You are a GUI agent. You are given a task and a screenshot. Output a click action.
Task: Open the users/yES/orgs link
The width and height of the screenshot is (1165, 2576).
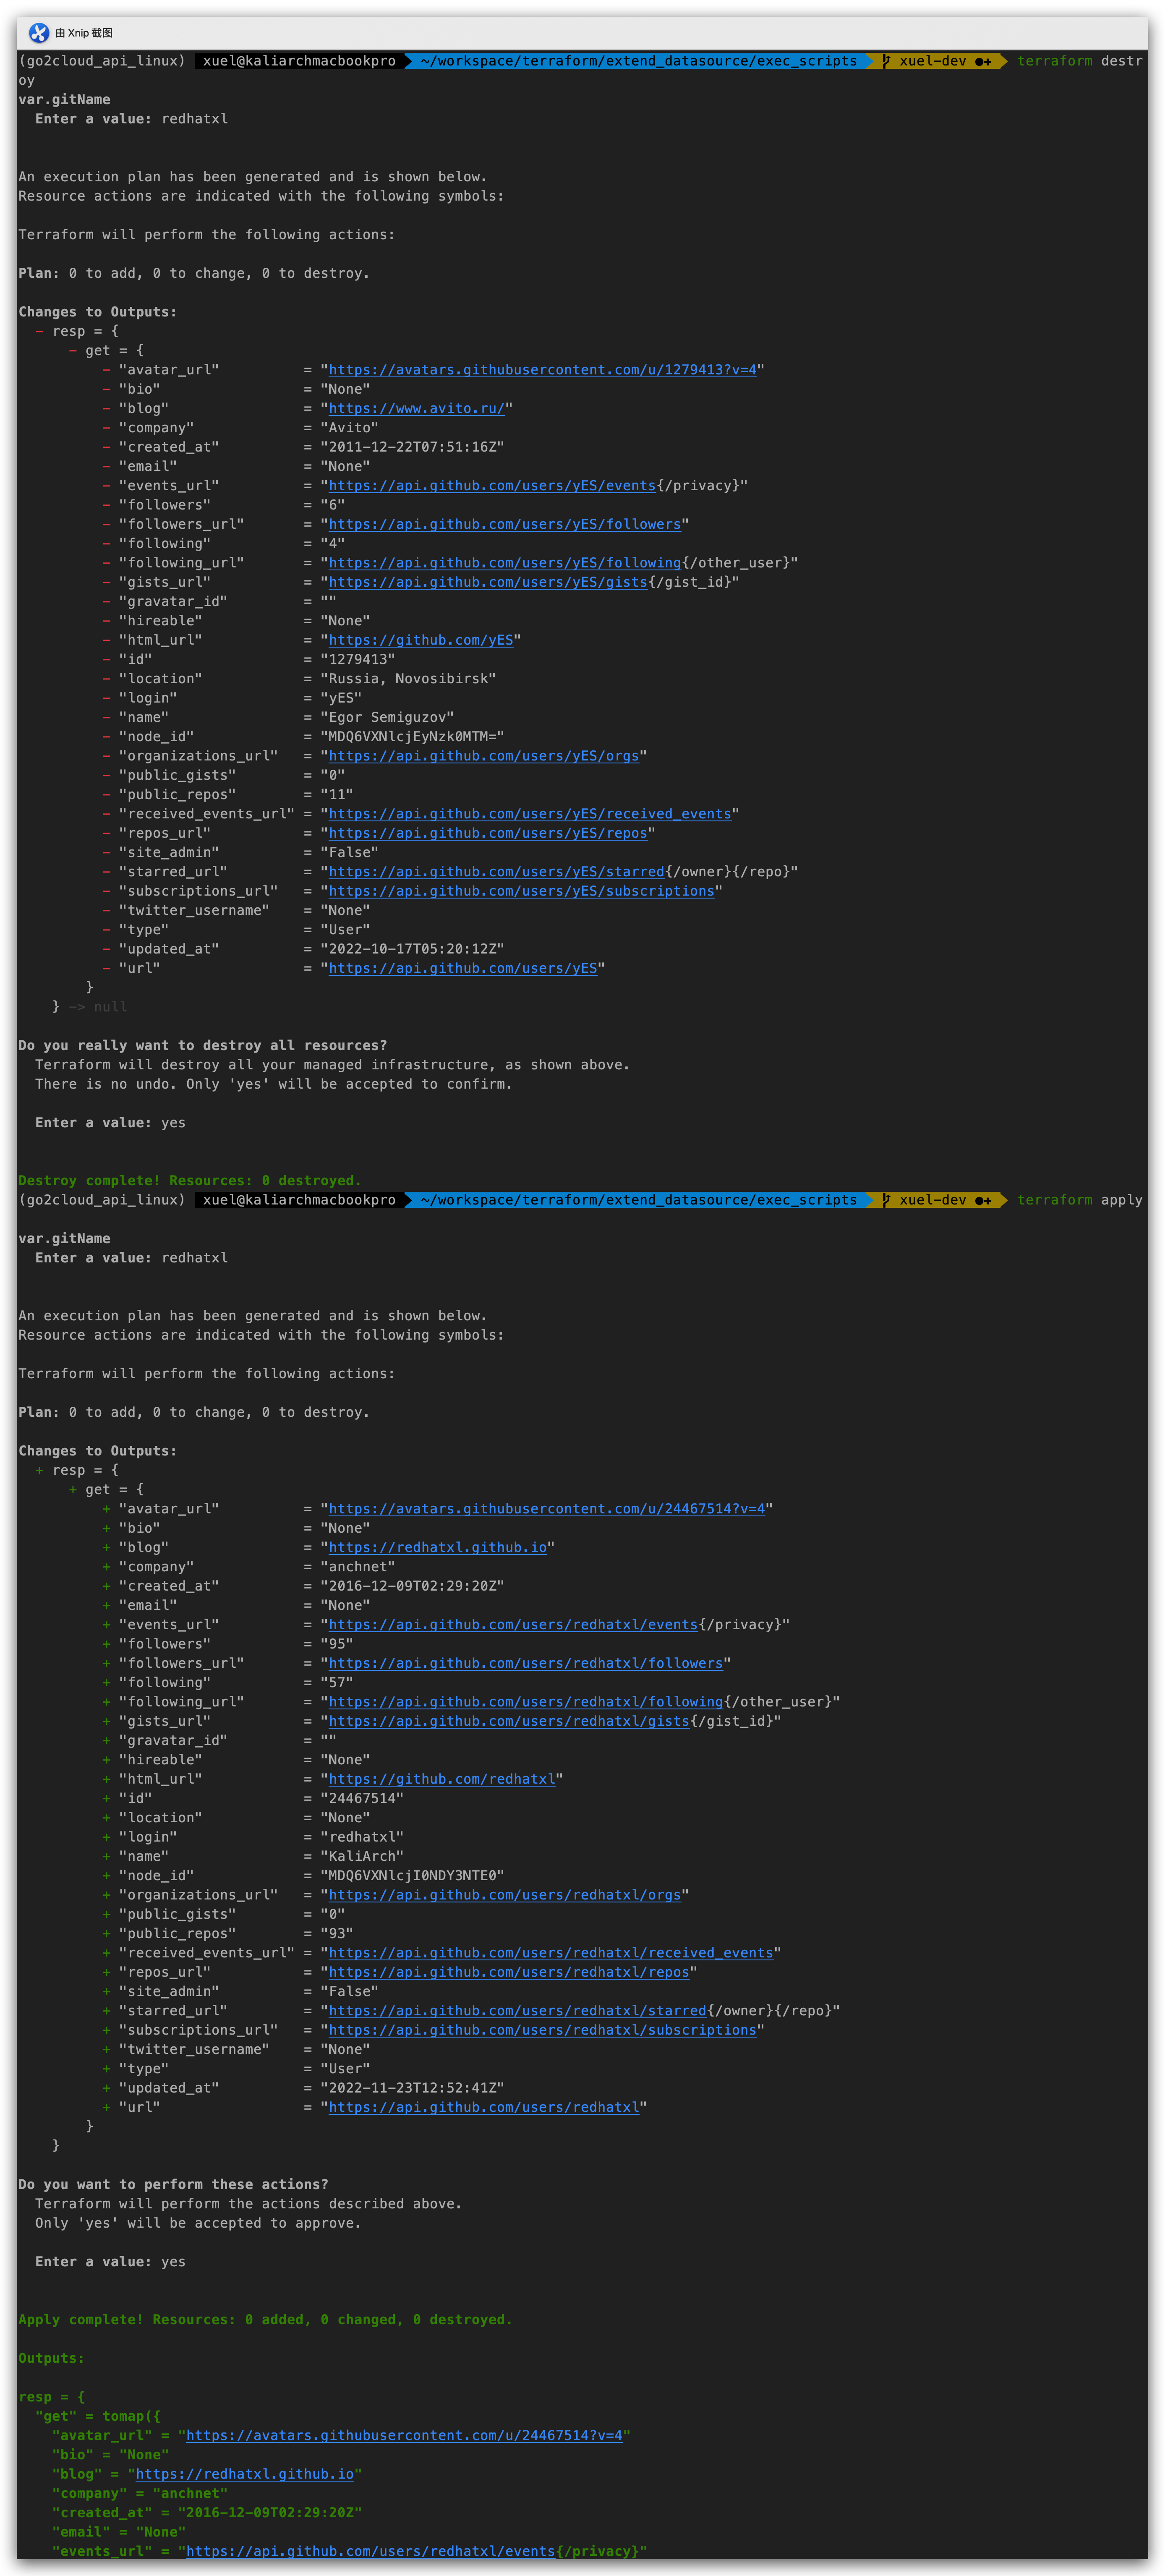point(483,756)
